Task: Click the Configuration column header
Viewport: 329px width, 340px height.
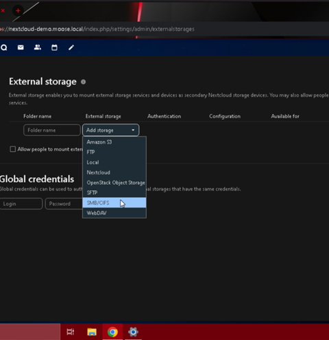Action: point(225,116)
